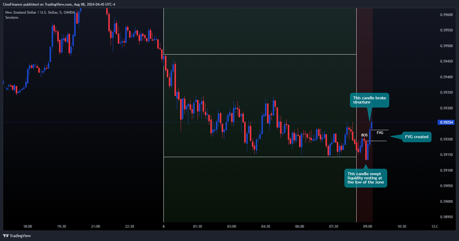Click the New Zealand Dollar / U.S. Dollar title
The height and width of the screenshot is (241, 459).
point(40,12)
